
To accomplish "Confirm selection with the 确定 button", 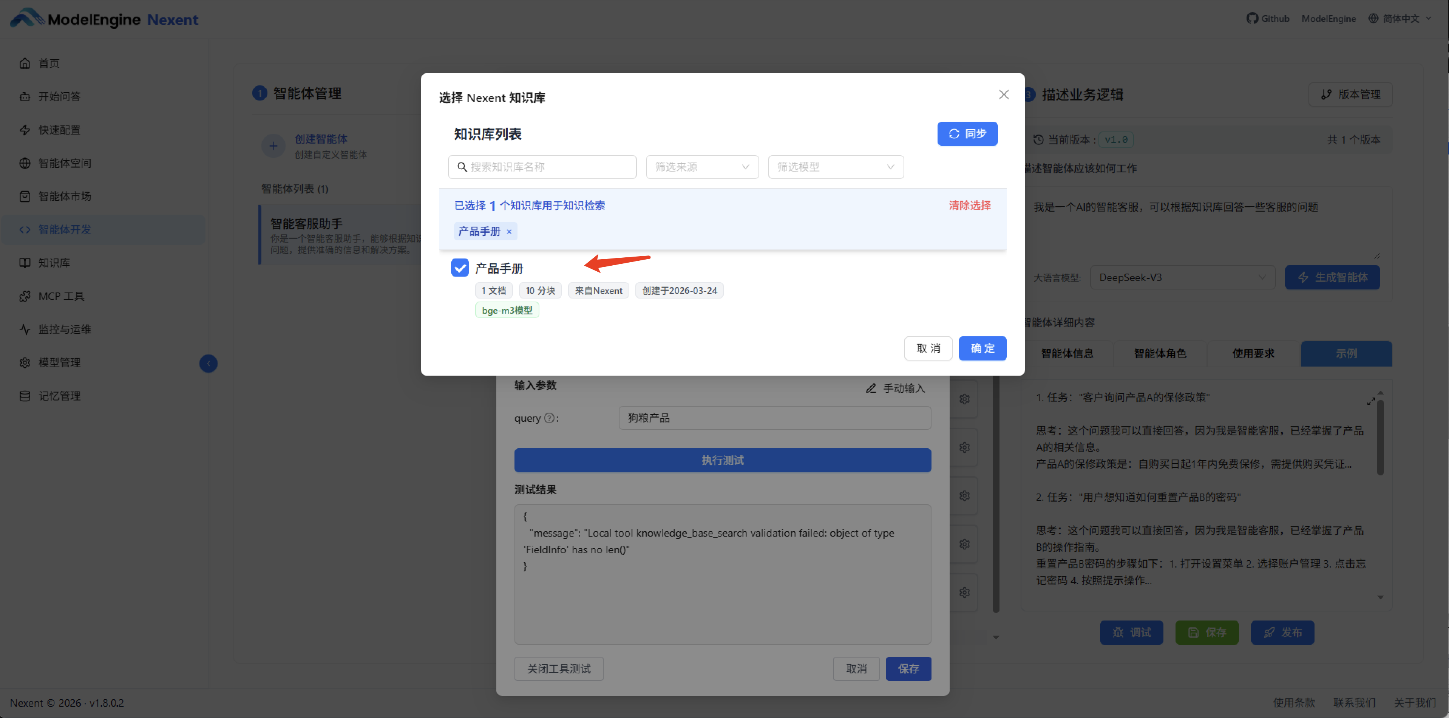I will pyautogui.click(x=982, y=348).
